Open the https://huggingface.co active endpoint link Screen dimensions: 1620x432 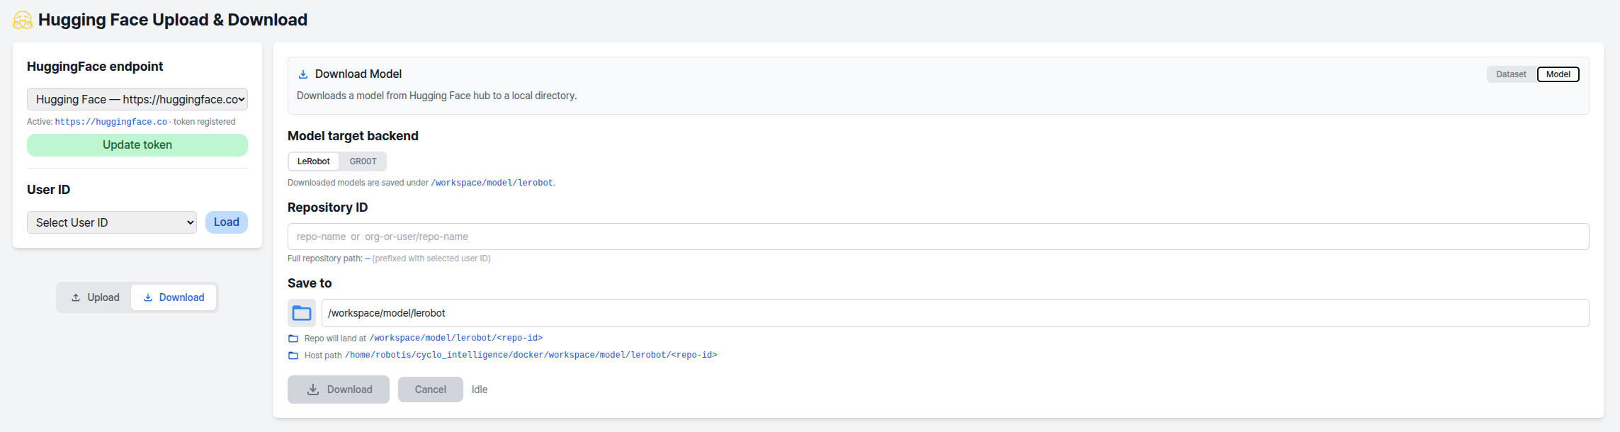point(111,122)
